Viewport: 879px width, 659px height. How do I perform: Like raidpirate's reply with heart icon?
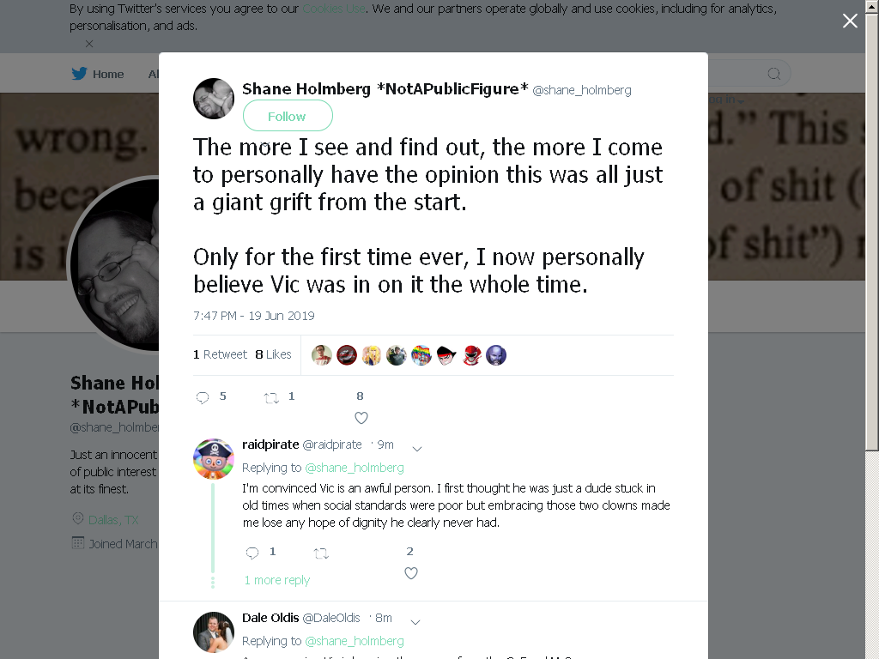click(411, 573)
